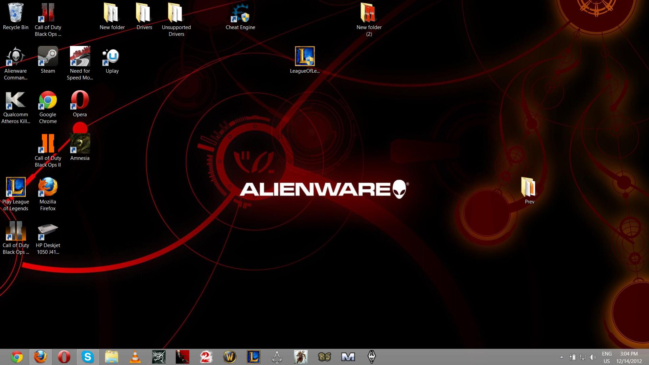Click the Assassin's Creed logo taskbar icon
The image size is (649, 365).
click(277, 357)
